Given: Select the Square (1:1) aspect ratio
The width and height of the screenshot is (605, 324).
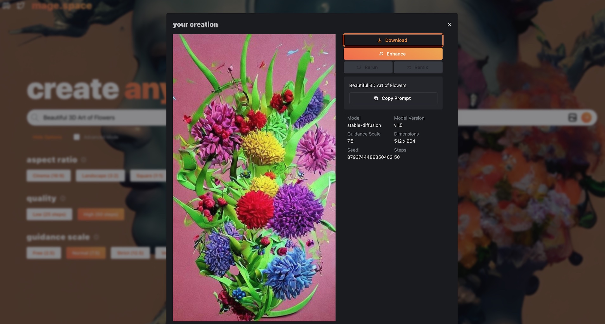Looking at the screenshot, I should pos(148,175).
